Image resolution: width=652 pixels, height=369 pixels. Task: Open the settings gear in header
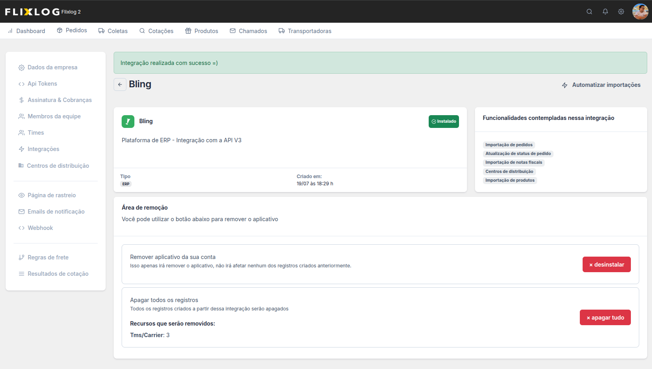[x=621, y=12]
